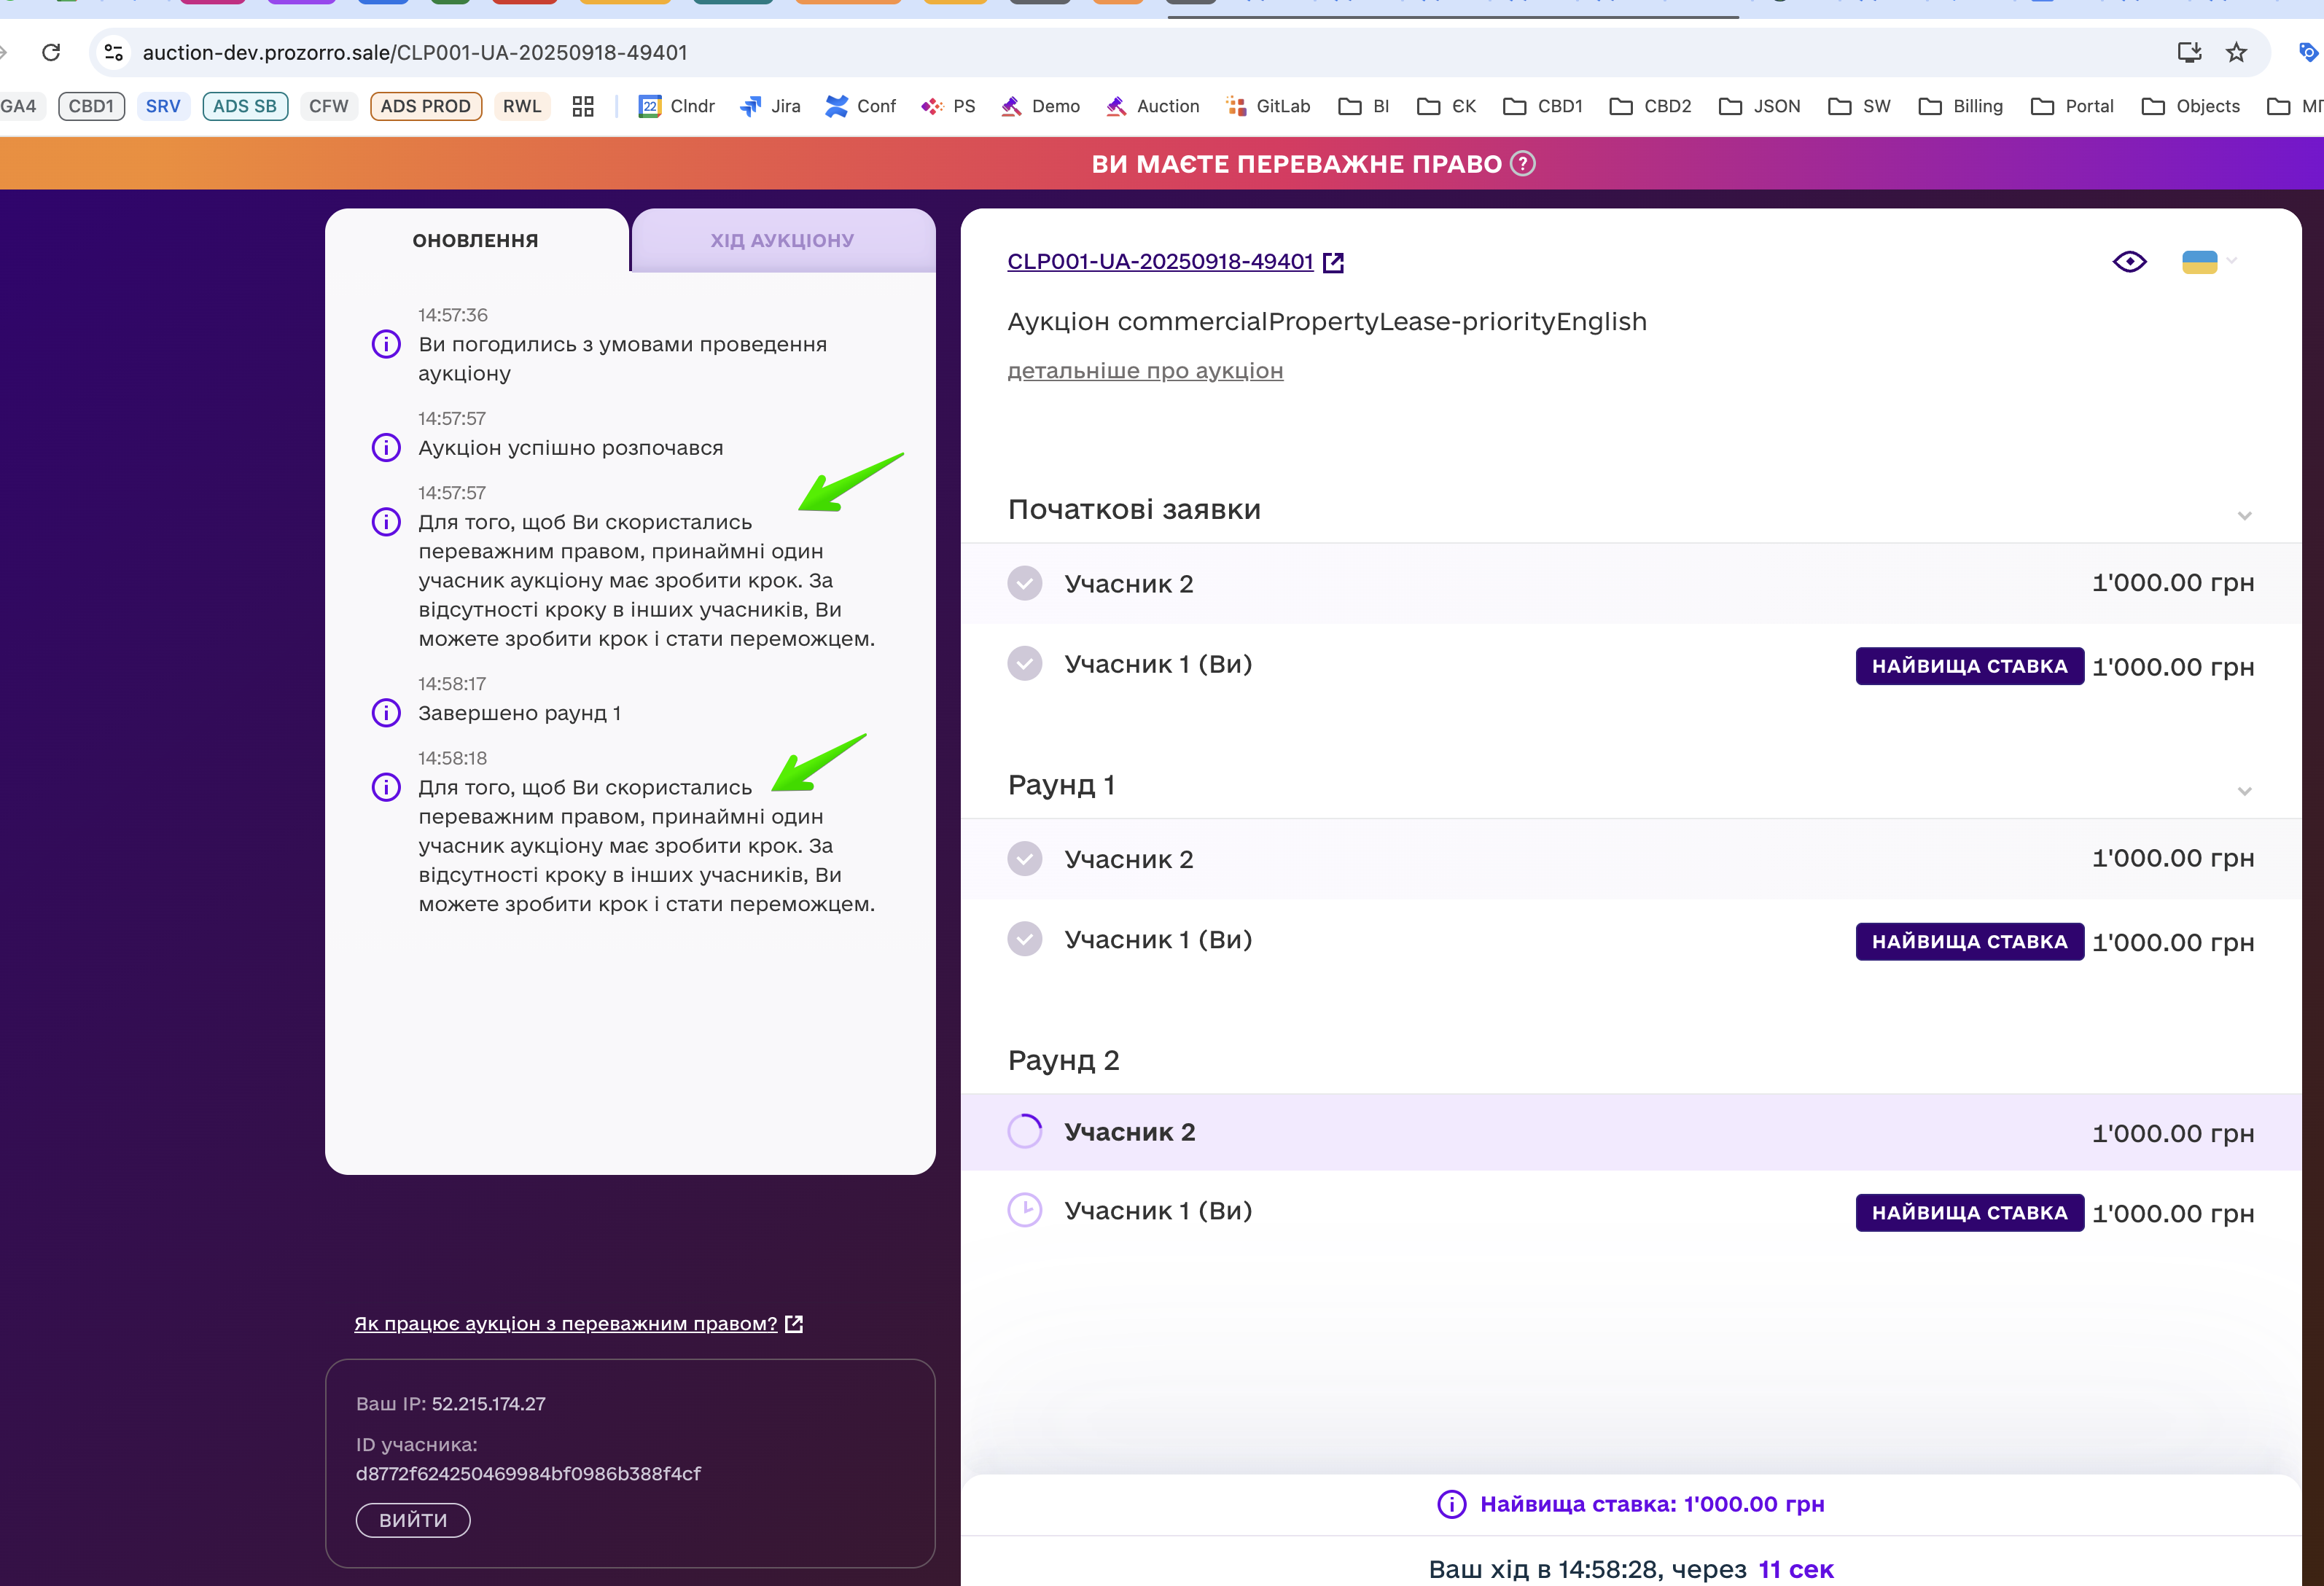Viewport: 2324px width, 1586px height.
Task: Open the GitLab bookmark
Action: pyautogui.click(x=1267, y=106)
